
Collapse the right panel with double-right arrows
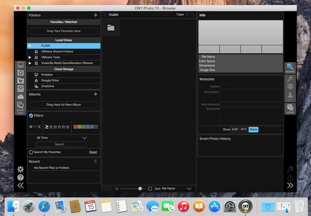290,185
